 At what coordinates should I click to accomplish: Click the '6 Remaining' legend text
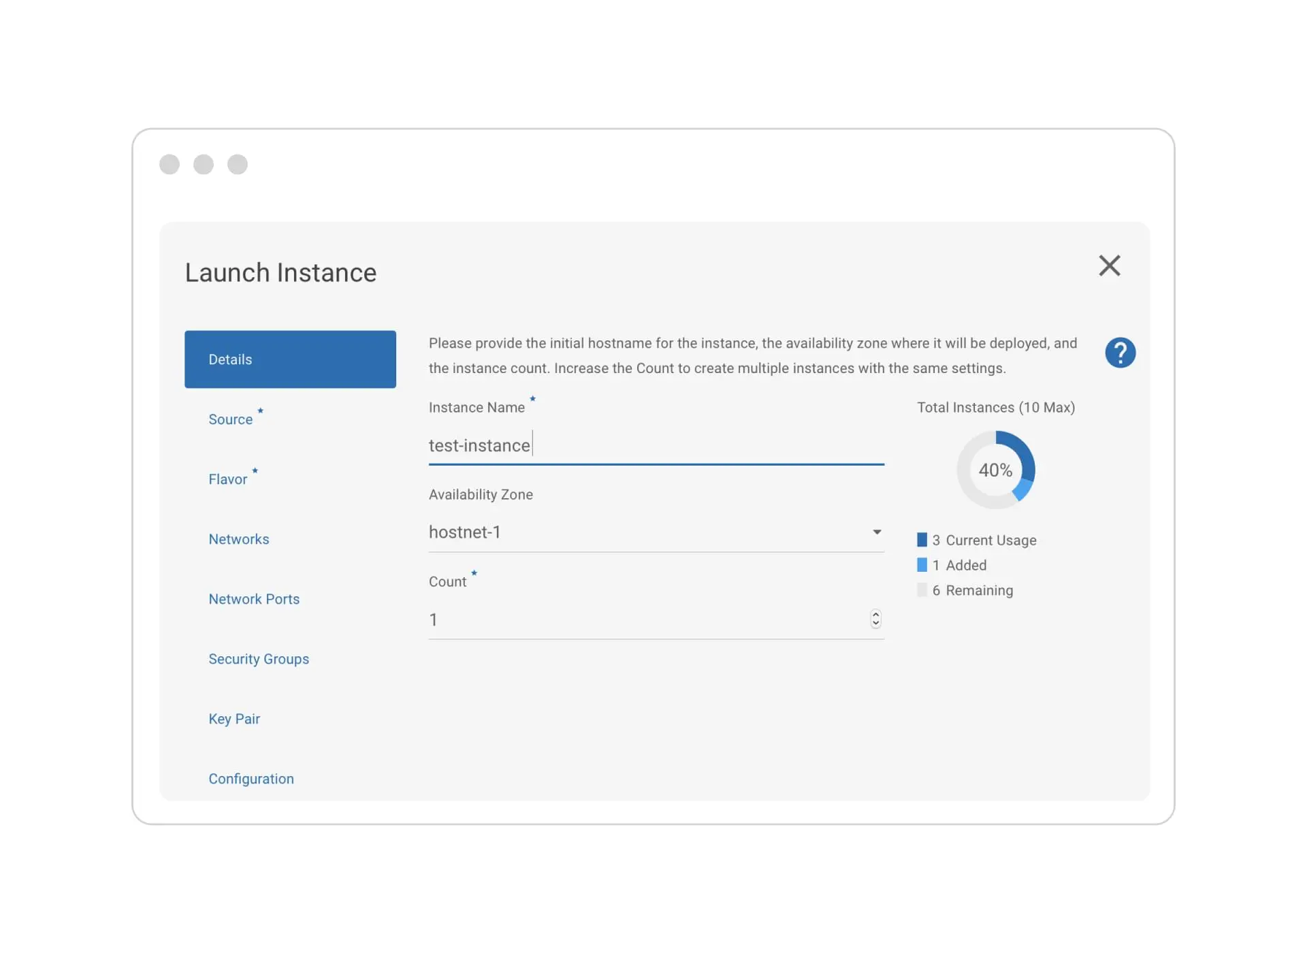(973, 590)
